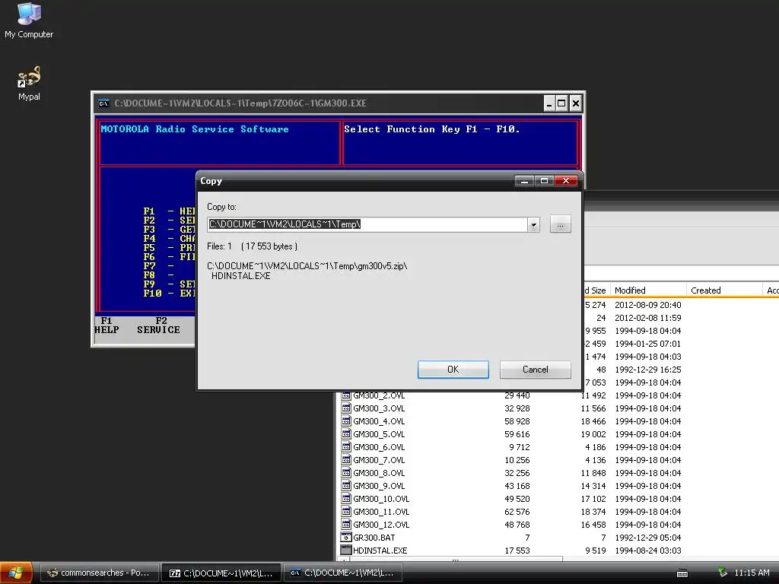Image resolution: width=779 pixels, height=584 pixels.
Task: Click Select Function Key F1 - F10 text
Action: tap(432, 129)
